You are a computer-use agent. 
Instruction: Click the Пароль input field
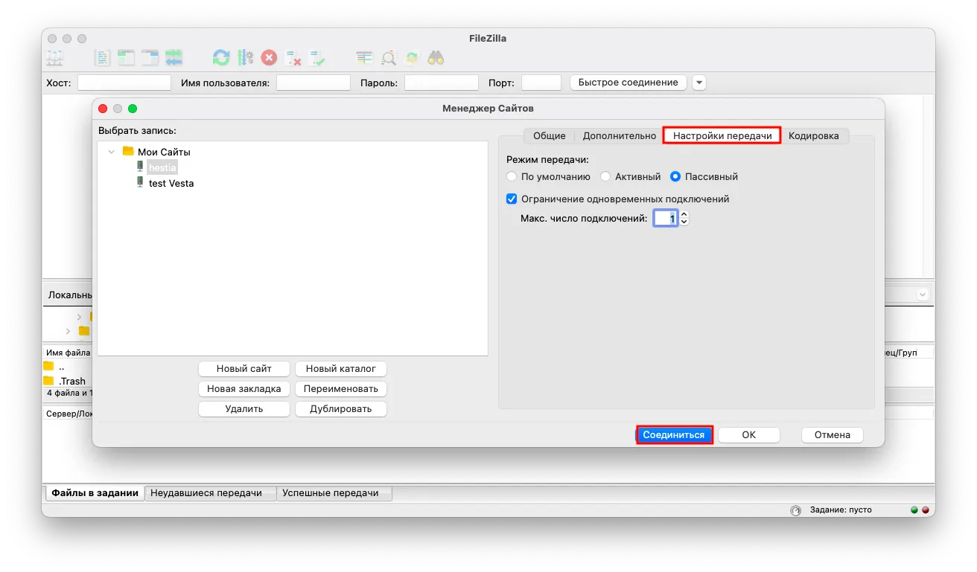[442, 83]
